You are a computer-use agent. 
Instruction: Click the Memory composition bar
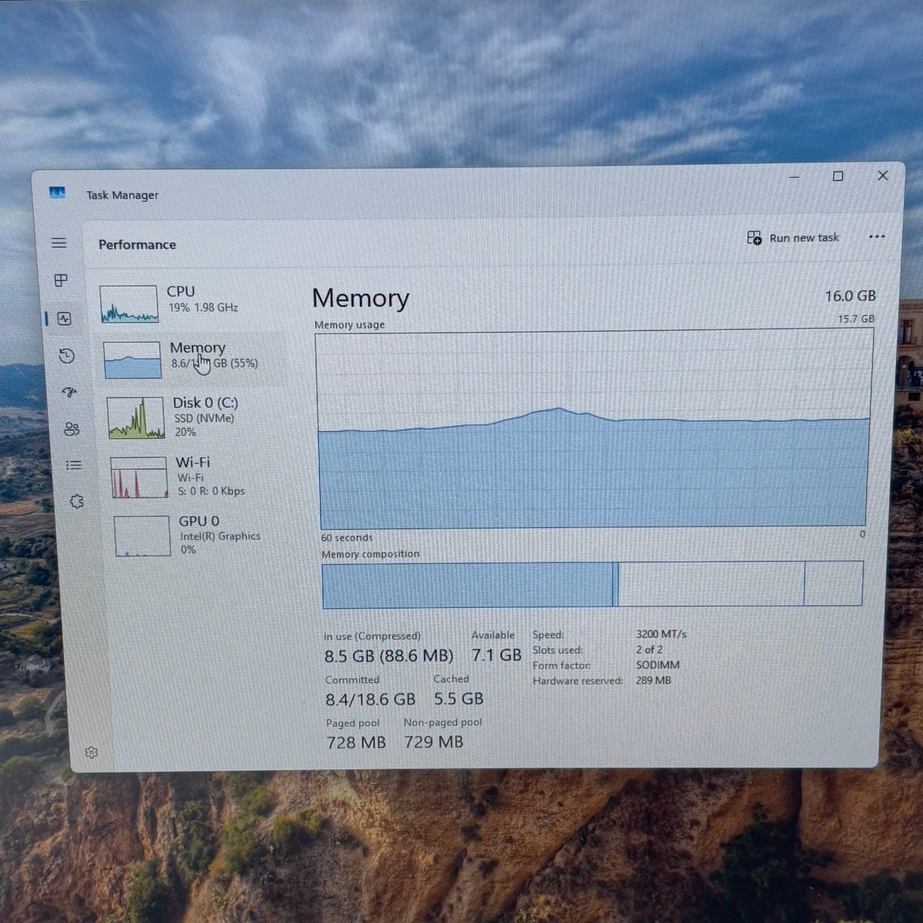(592, 584)
